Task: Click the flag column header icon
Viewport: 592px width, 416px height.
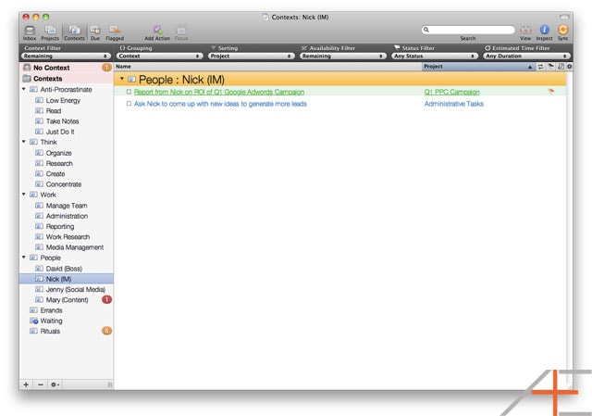Action: (x=551, y=67)
